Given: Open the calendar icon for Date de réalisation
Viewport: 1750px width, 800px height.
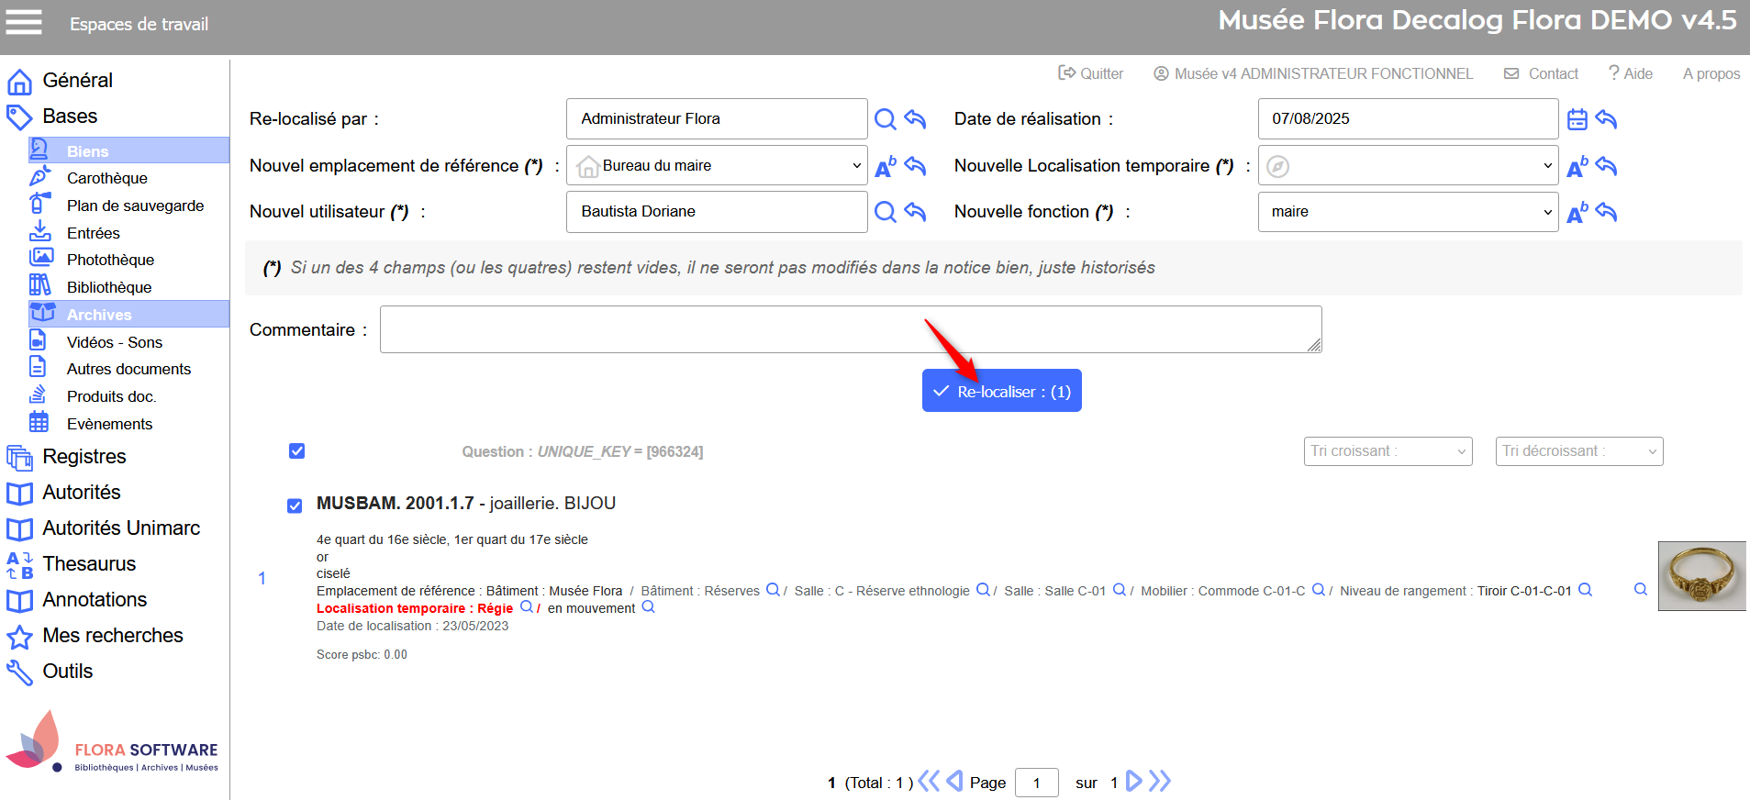Looking at the screenshot, I should coord(1577,119).
